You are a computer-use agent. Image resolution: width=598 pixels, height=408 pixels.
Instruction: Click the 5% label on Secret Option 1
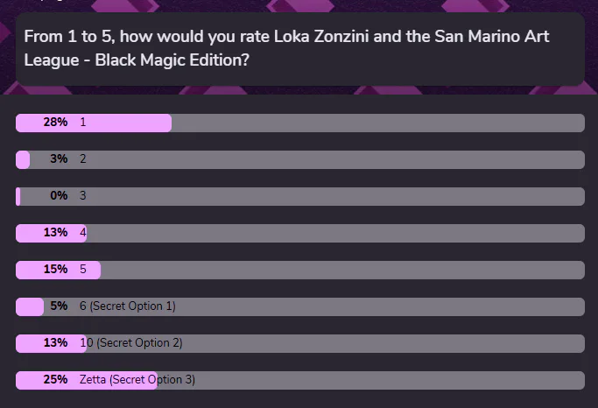click(59, 306)
